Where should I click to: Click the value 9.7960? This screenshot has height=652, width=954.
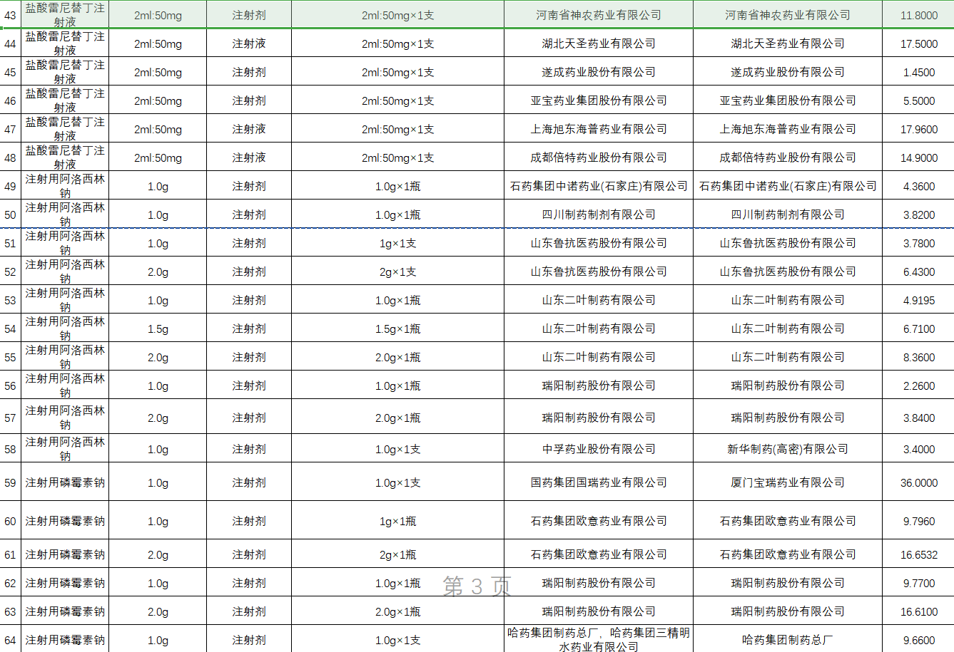(x=918, y=521)
